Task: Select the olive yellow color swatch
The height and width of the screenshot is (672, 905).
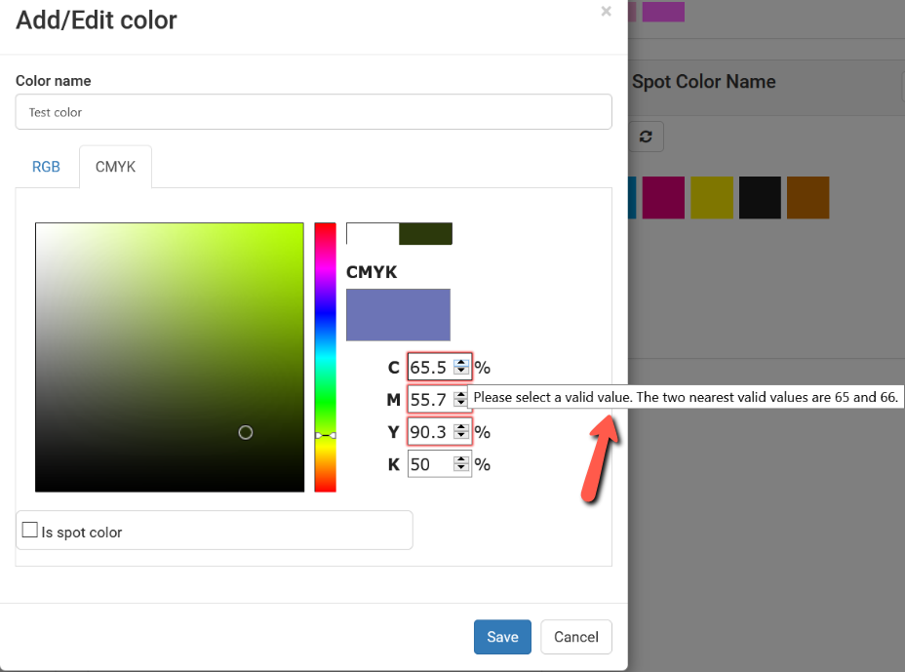Action: tap(712, 197)
